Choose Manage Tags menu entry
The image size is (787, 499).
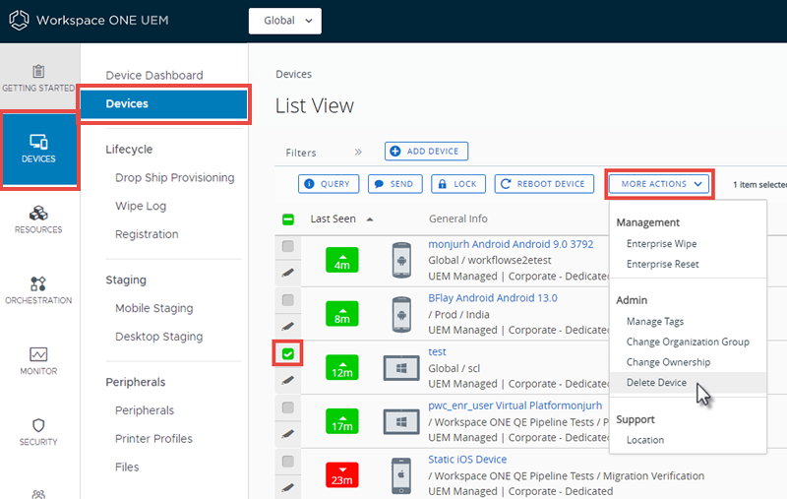tap(655, 321)
